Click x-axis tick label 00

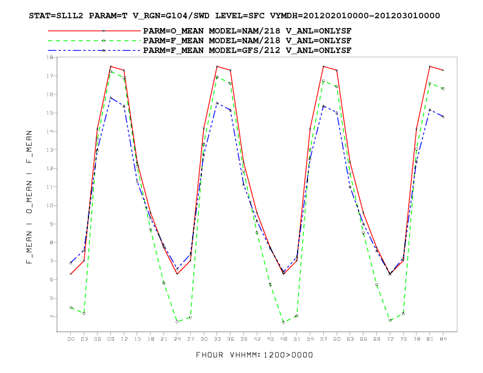click(x=71, y=339)
